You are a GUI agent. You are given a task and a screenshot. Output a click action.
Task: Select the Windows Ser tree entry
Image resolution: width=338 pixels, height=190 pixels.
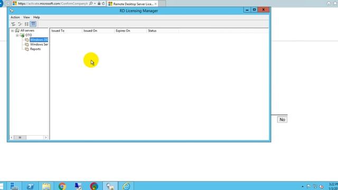tap(39, 44)
